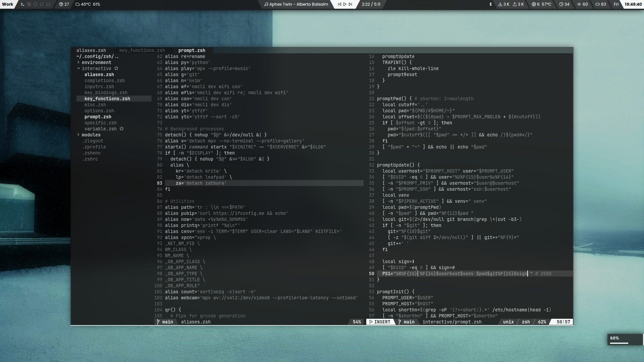The width and height of the screenshot is (644, 362).
Task: Click the volume speaker icon in bar
Action: coord(579,4)
